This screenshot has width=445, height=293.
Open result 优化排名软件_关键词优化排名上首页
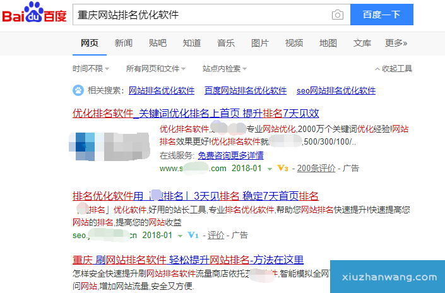(196, 113)
